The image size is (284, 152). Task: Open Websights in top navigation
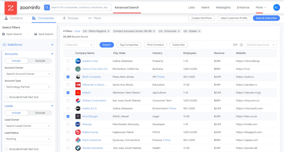pyautogui.click(x=223, y=7)
